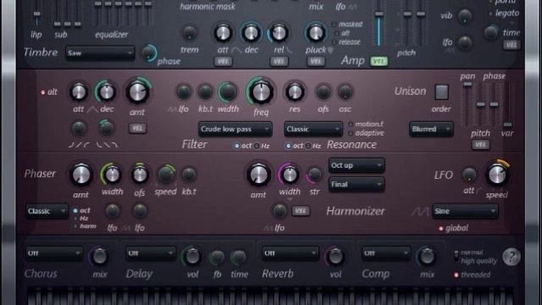Viewport: 542px width, 305px height.
Task: Open the Comp Off dropdown
Action: 386,253
